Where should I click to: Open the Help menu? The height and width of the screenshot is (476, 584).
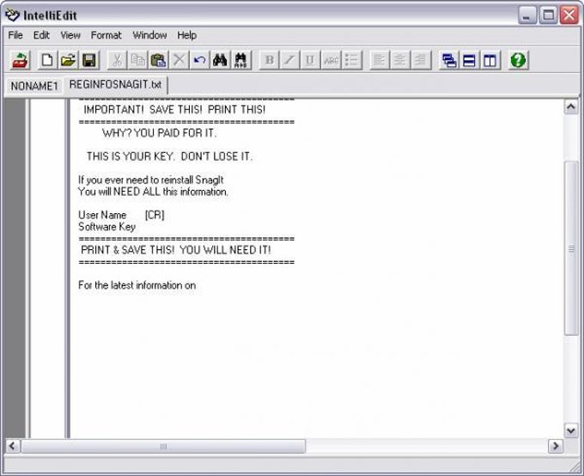pos(186,35)
